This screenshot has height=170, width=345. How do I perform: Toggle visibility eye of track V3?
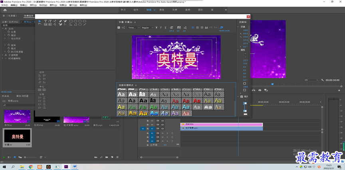163,121
